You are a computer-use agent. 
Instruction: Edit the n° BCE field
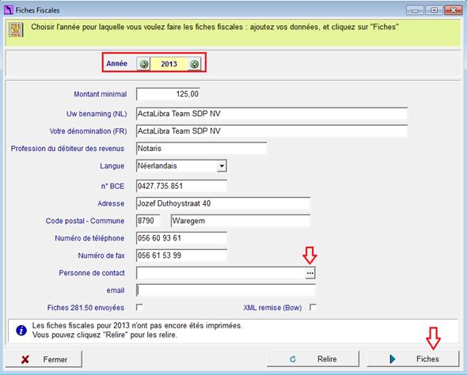tap(181, 186)
